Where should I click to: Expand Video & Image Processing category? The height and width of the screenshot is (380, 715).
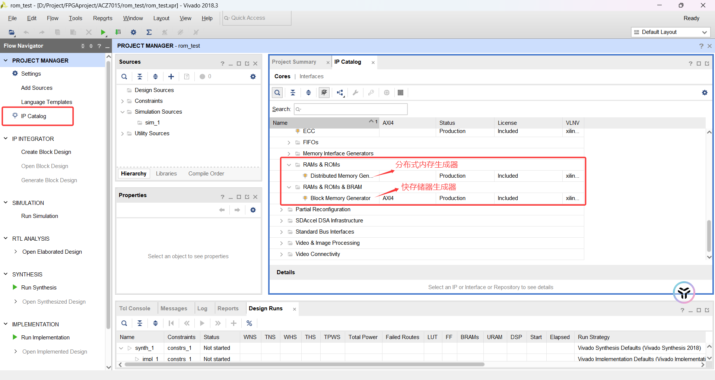click(x=282, y=243)
